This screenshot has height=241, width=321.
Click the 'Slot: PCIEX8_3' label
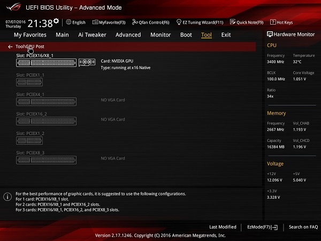pyautogui.click(x=30, y=153)
